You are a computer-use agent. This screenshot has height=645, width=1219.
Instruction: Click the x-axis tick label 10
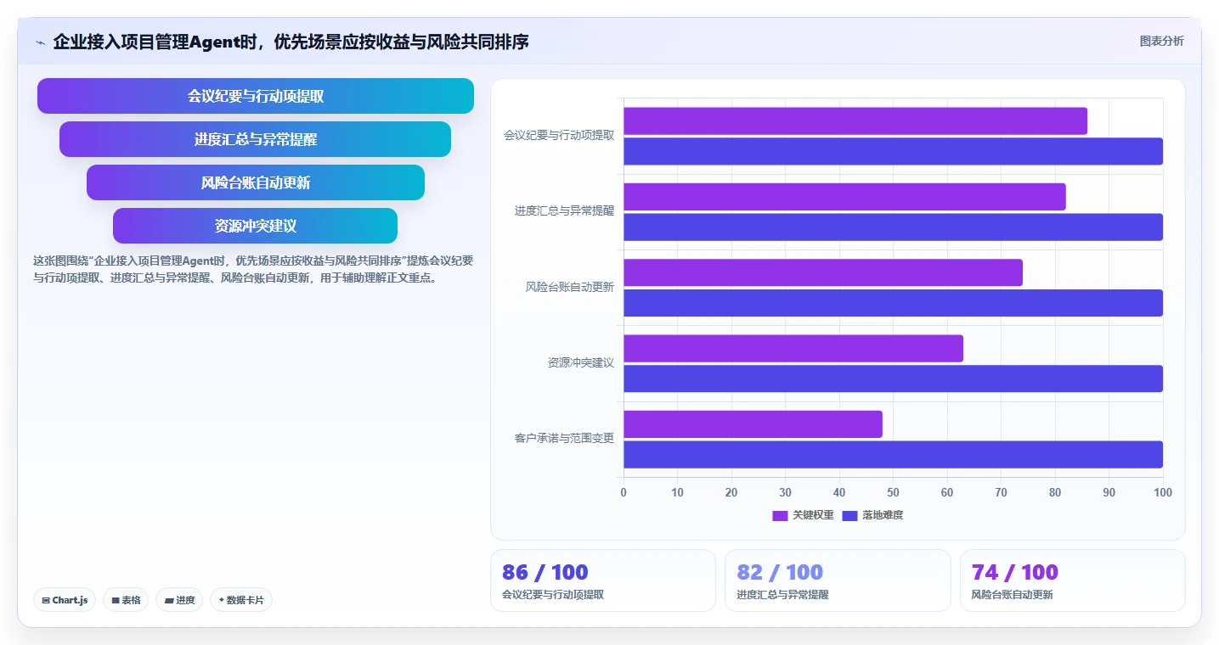coord(677,493)
